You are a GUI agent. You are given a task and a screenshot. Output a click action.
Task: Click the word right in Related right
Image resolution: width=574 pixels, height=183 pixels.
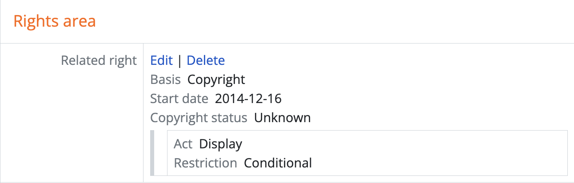[x=123, y=60]
